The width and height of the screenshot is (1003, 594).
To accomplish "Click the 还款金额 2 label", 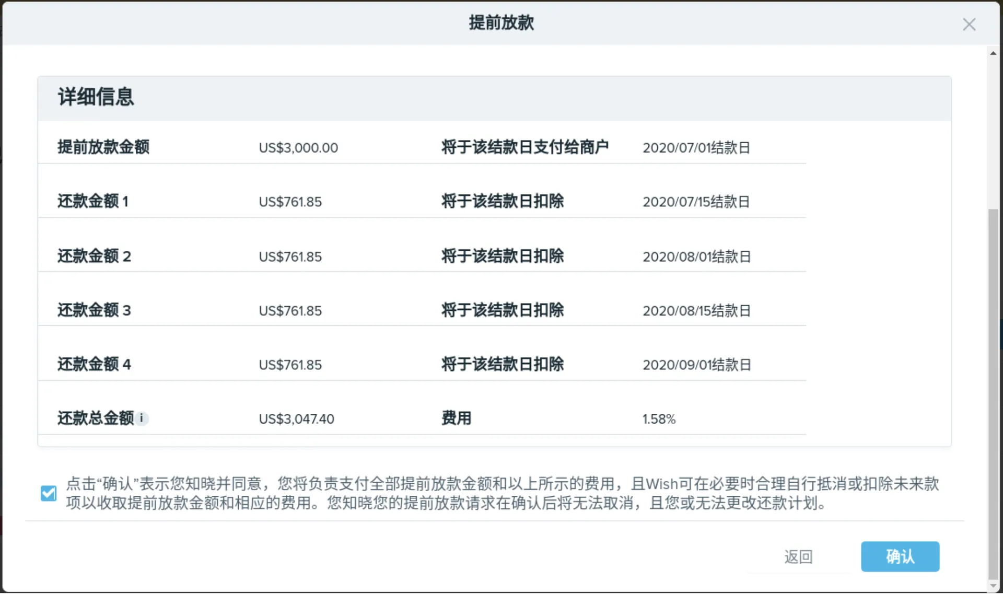I will point(94,256).
